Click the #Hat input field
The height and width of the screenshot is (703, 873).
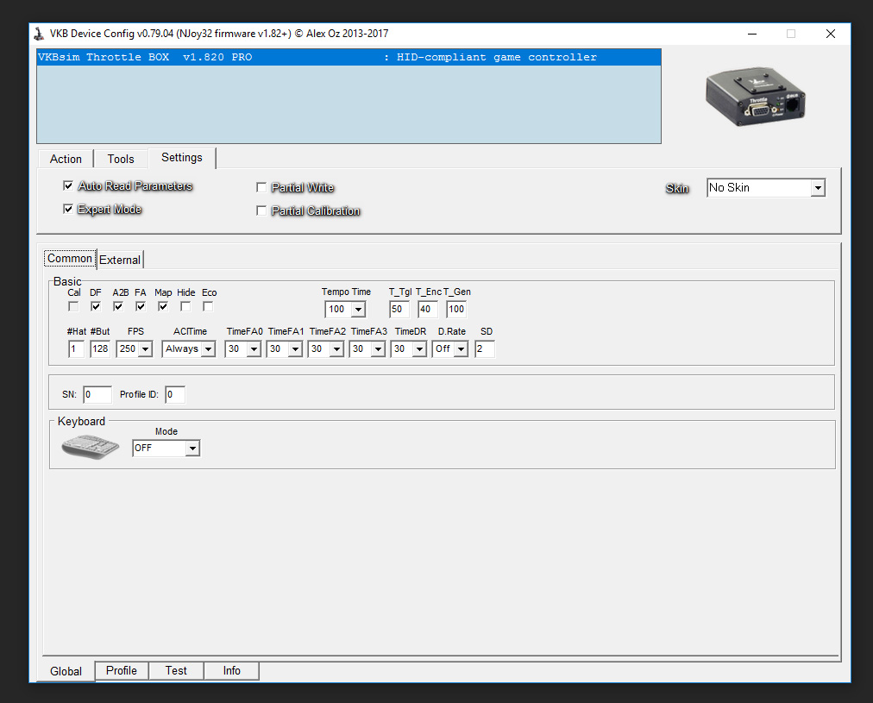click(76, 349)
